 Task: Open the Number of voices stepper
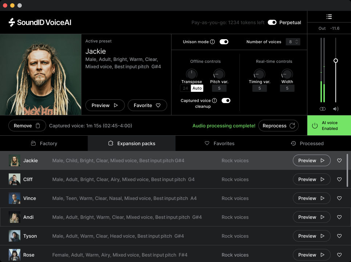tap(293, 41)
